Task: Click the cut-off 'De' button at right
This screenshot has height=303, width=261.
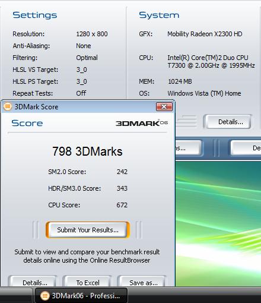Action: (246, 148)
